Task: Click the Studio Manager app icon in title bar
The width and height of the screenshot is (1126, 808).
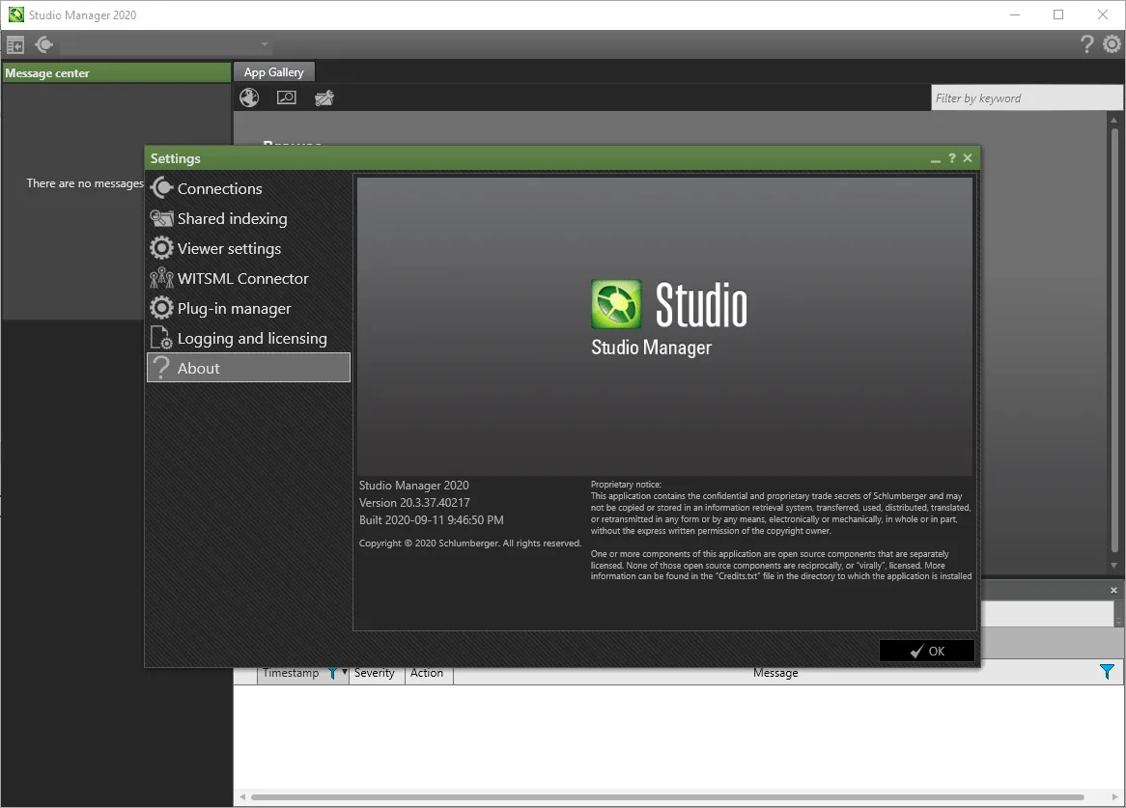Action: [15, 15]
